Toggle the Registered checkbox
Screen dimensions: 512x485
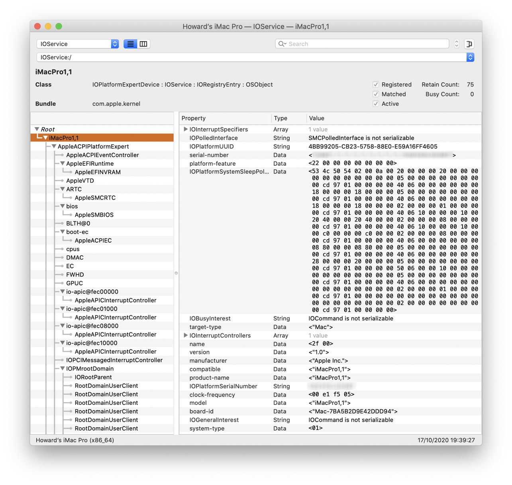pyautogui.click(x=376, y=84)
